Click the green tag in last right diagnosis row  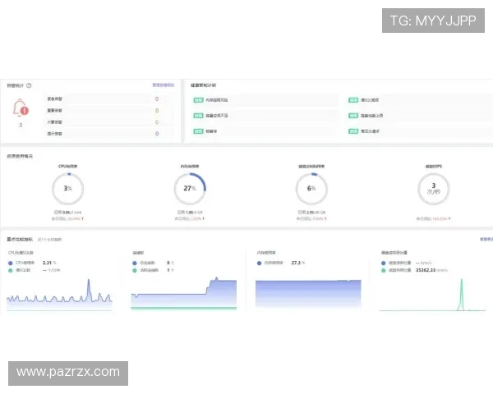353,131
